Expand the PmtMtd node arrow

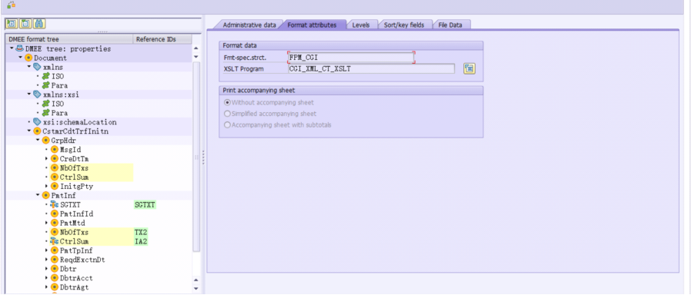[x=46, y=223]
